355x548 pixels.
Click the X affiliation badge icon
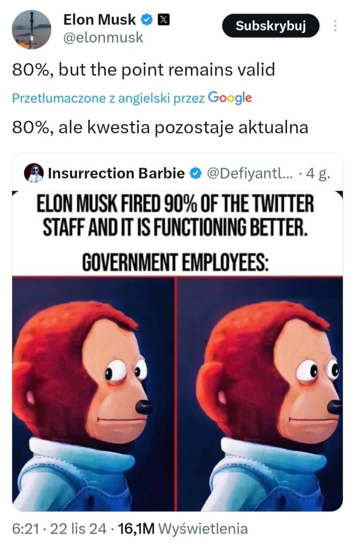pos(164,20)
